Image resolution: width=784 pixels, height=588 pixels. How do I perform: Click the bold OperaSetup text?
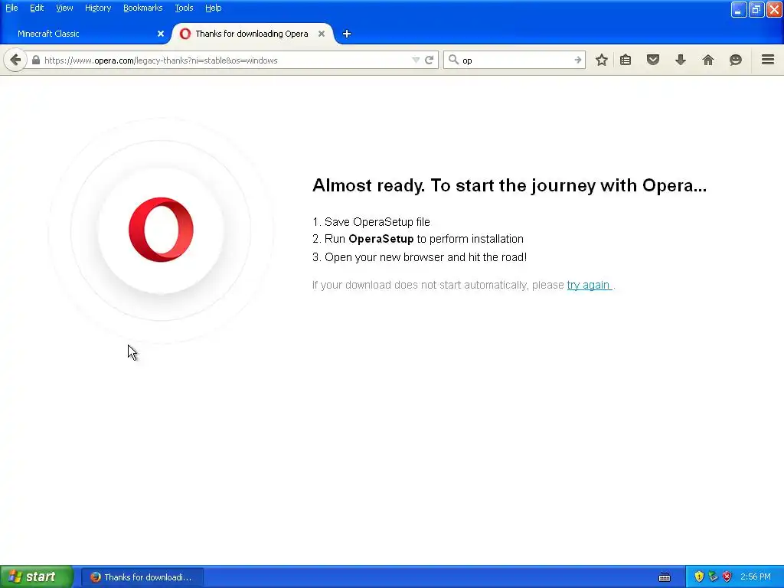coord(381,239)
